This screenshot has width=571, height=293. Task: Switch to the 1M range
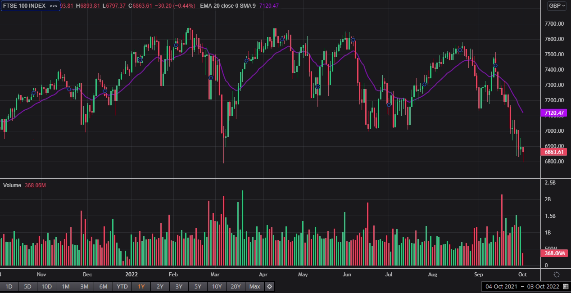[x=65, y=287]
